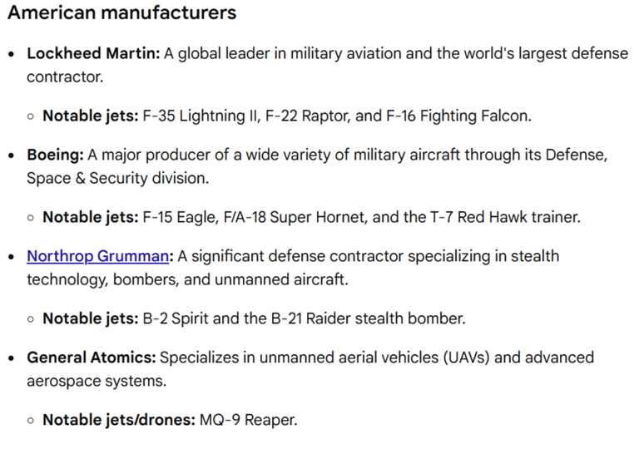
Task: Click the Notable jets label under Lockheed Martin
Action: [90, 116]
